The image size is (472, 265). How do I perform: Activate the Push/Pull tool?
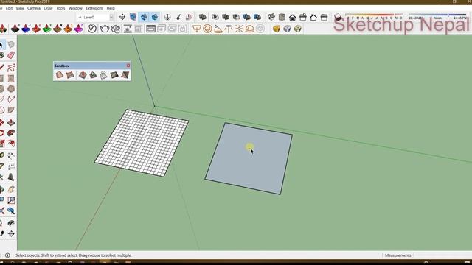coord(11,122)
